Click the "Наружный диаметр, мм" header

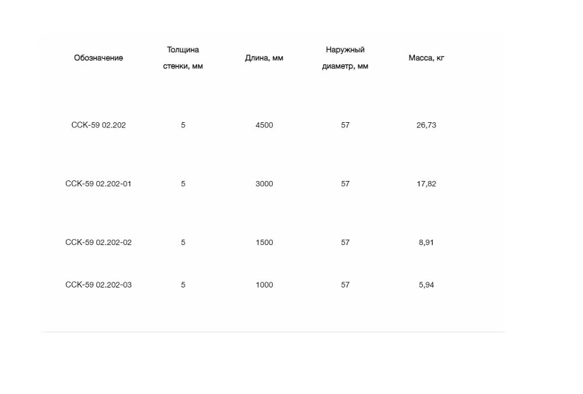click(x=345, y=58)
